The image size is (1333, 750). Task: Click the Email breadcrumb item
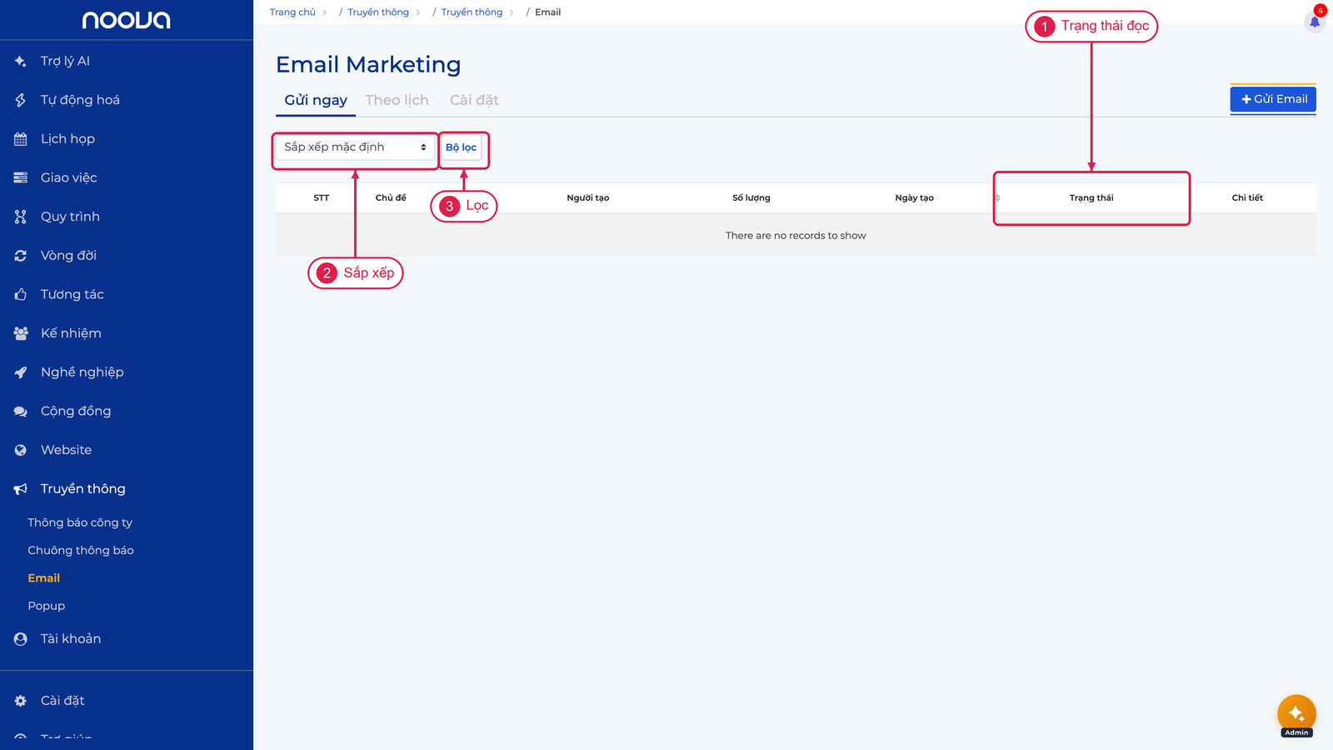tap(547, 12)
